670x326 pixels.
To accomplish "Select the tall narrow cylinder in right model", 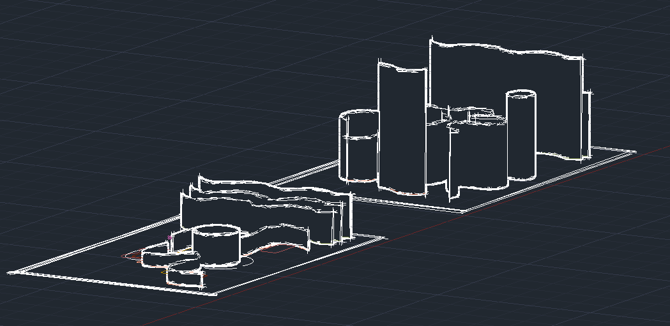I will (x=521, y=135).
